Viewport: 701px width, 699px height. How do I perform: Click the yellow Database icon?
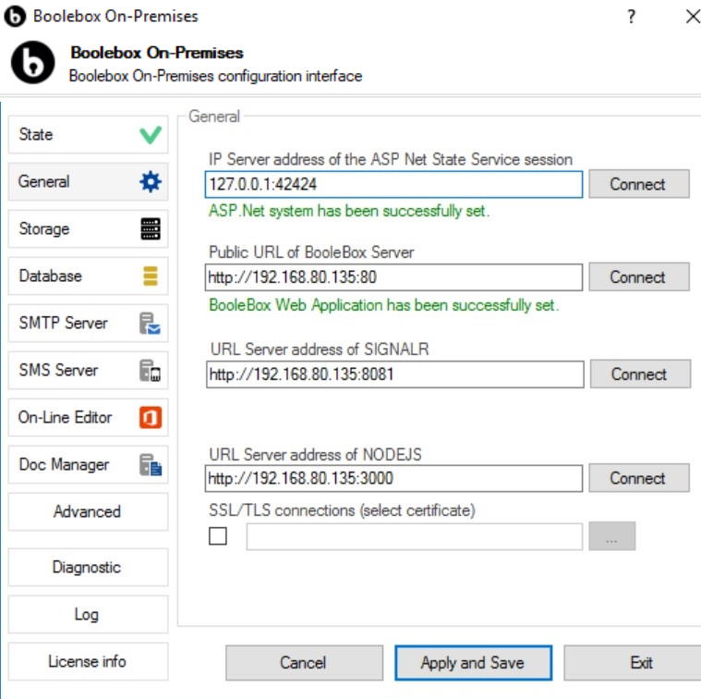(x=151, y=276)
